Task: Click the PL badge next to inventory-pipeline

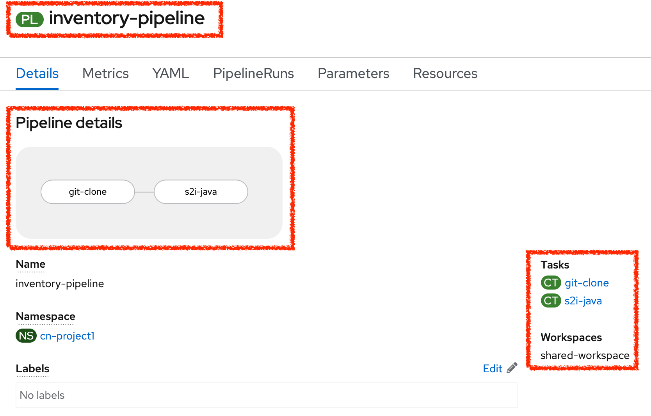Action: [30, 18]
